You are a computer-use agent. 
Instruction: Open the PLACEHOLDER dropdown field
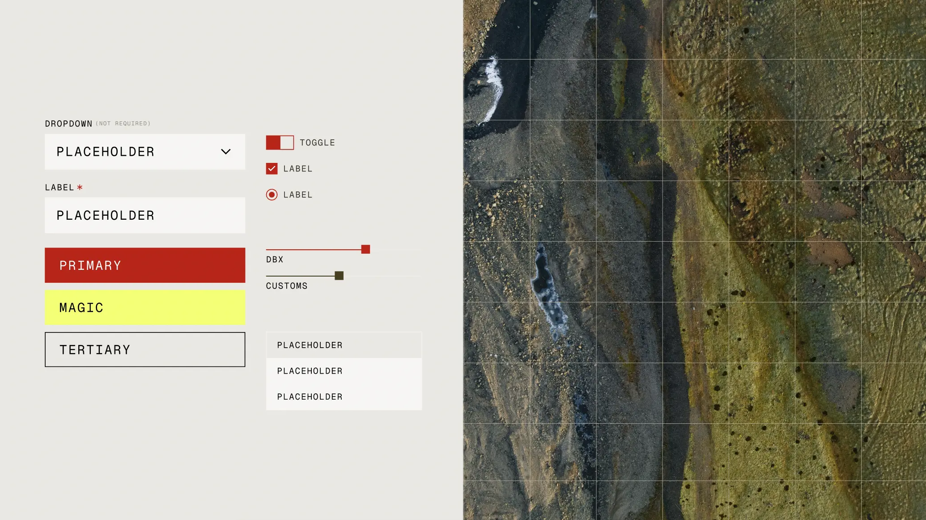point(144,152)
